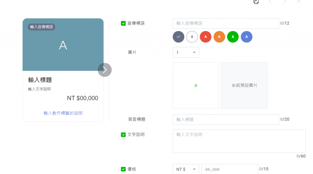Click the 輸入宣傳標語 input field

226,23
